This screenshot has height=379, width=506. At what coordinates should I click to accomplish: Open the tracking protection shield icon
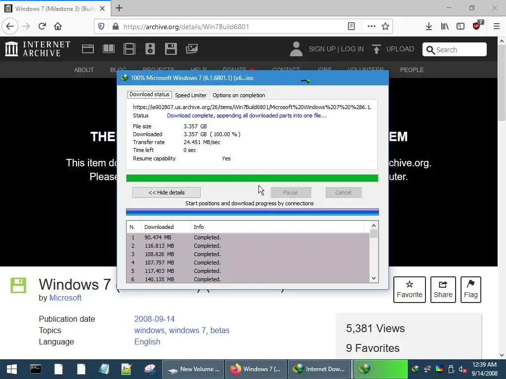click(101, 27)
